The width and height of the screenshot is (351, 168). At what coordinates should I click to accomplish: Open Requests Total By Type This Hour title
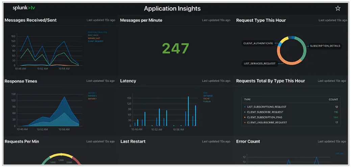[x=270, y=81]
